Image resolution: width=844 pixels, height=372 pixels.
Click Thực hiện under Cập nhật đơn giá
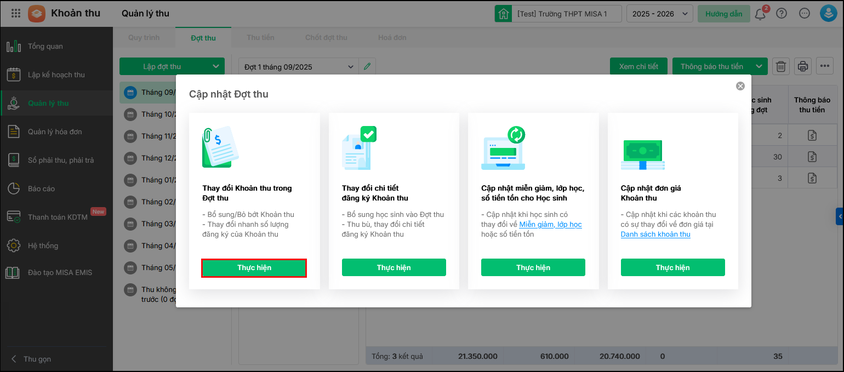[x=672, y=268]
